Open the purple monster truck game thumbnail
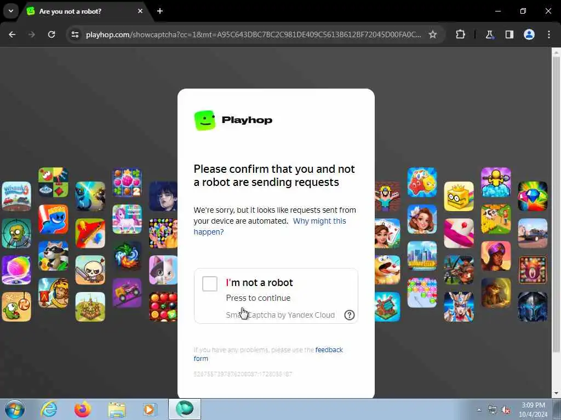 click(127, 293)
